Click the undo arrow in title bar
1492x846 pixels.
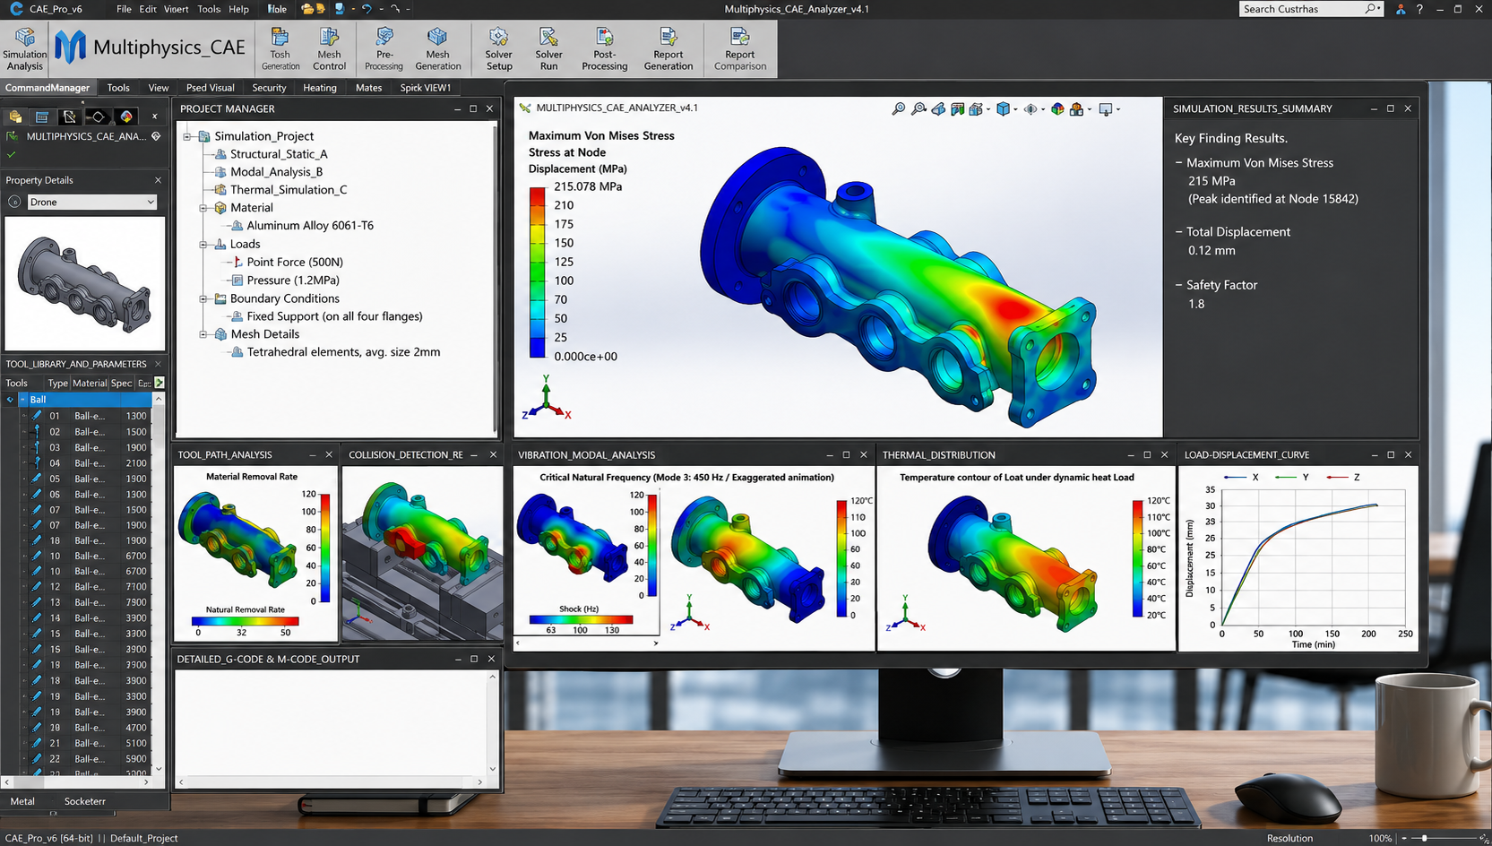[367, 9]
